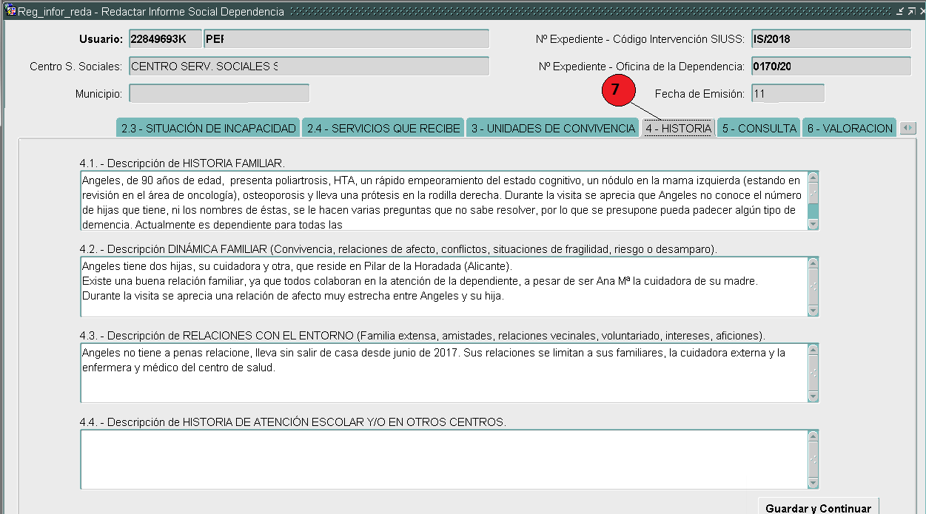This screenshot has height=514, width=926.
Task: Click the Fecha de Emisión field
Action: pyautogui.click(x=787, y=92)
